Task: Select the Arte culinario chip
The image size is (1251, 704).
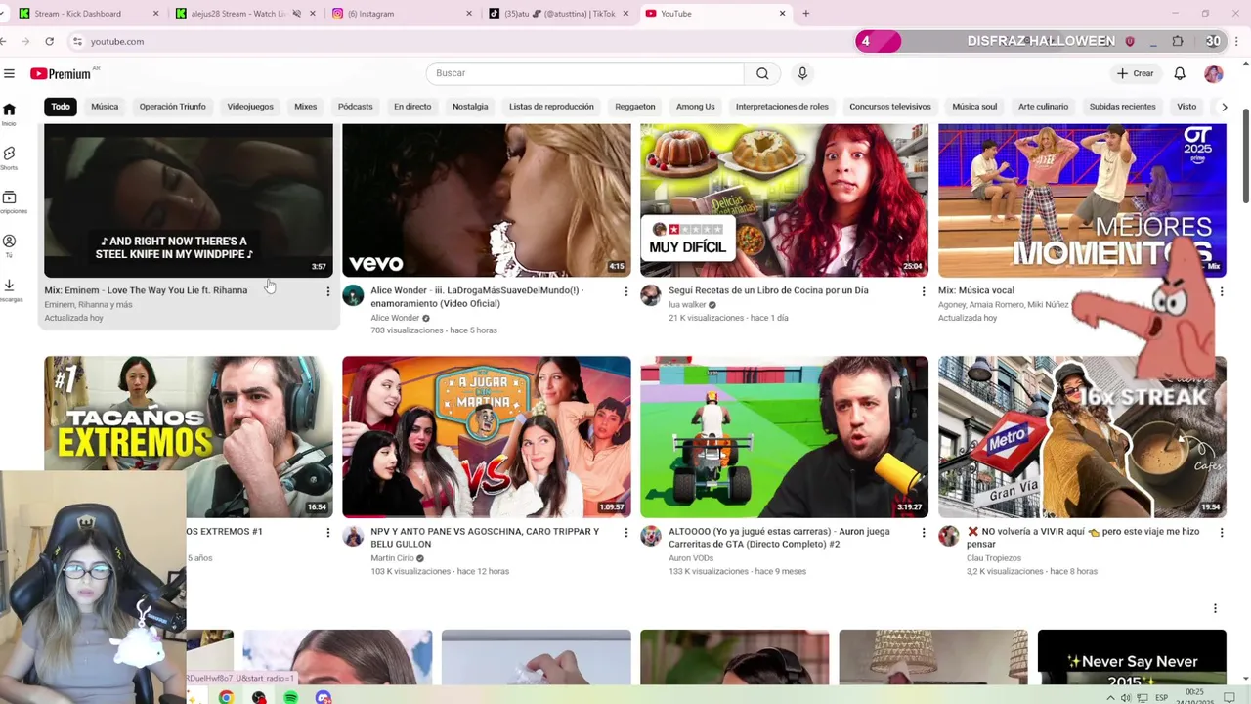Action: (1043, 107)
